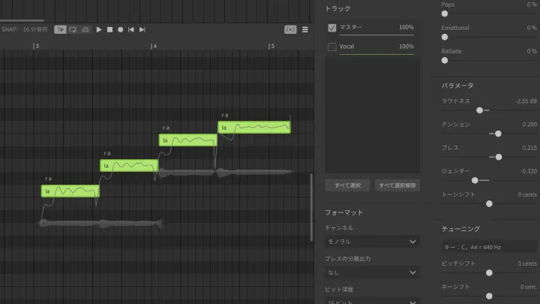The height and width of the screenshot is (304, 540).
Task: Toggle the metronome icon
Action: tap(85, 29)
